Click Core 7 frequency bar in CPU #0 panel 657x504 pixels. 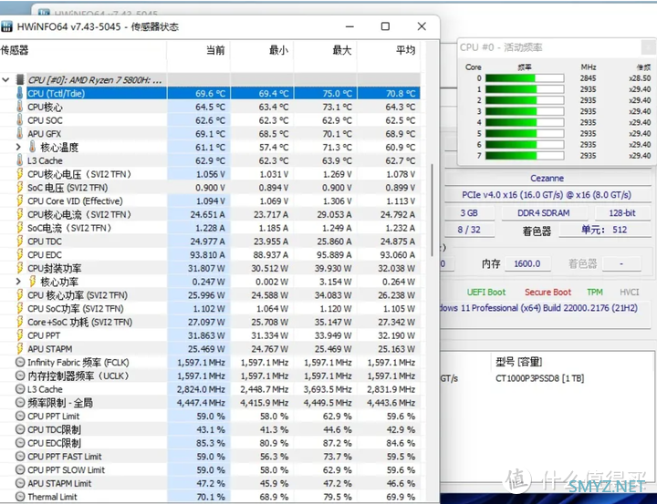pos(525,155)
